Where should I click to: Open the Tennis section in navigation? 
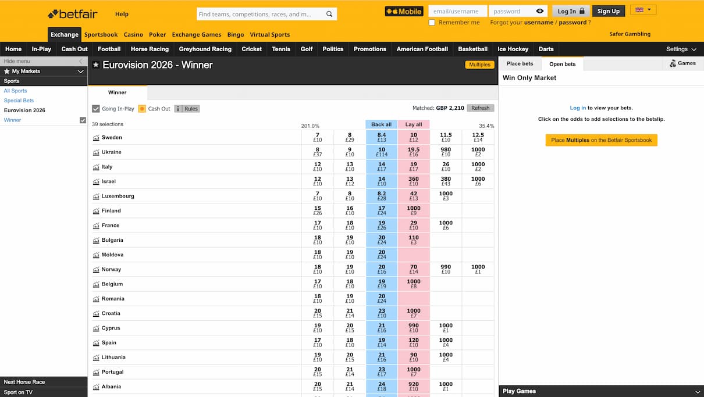281,49
